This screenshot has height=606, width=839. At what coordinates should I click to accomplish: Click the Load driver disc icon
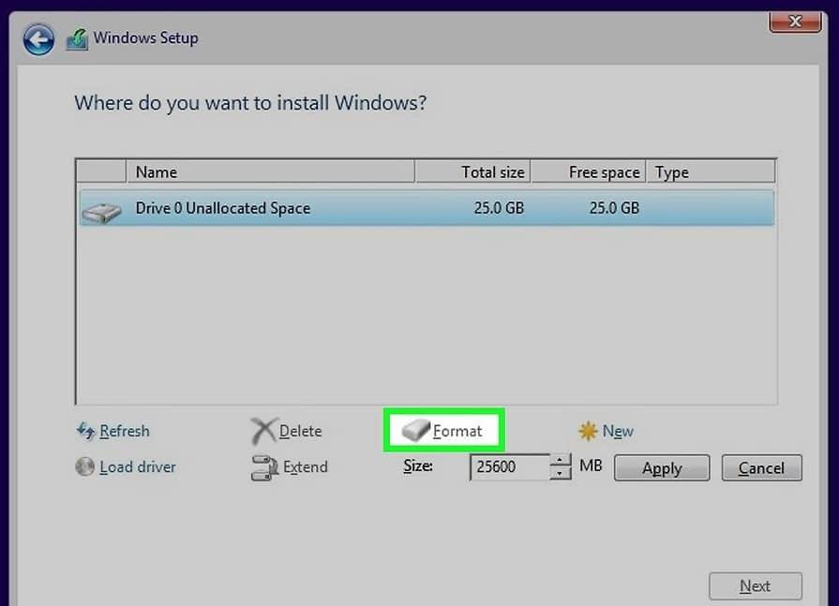point(85,466)
